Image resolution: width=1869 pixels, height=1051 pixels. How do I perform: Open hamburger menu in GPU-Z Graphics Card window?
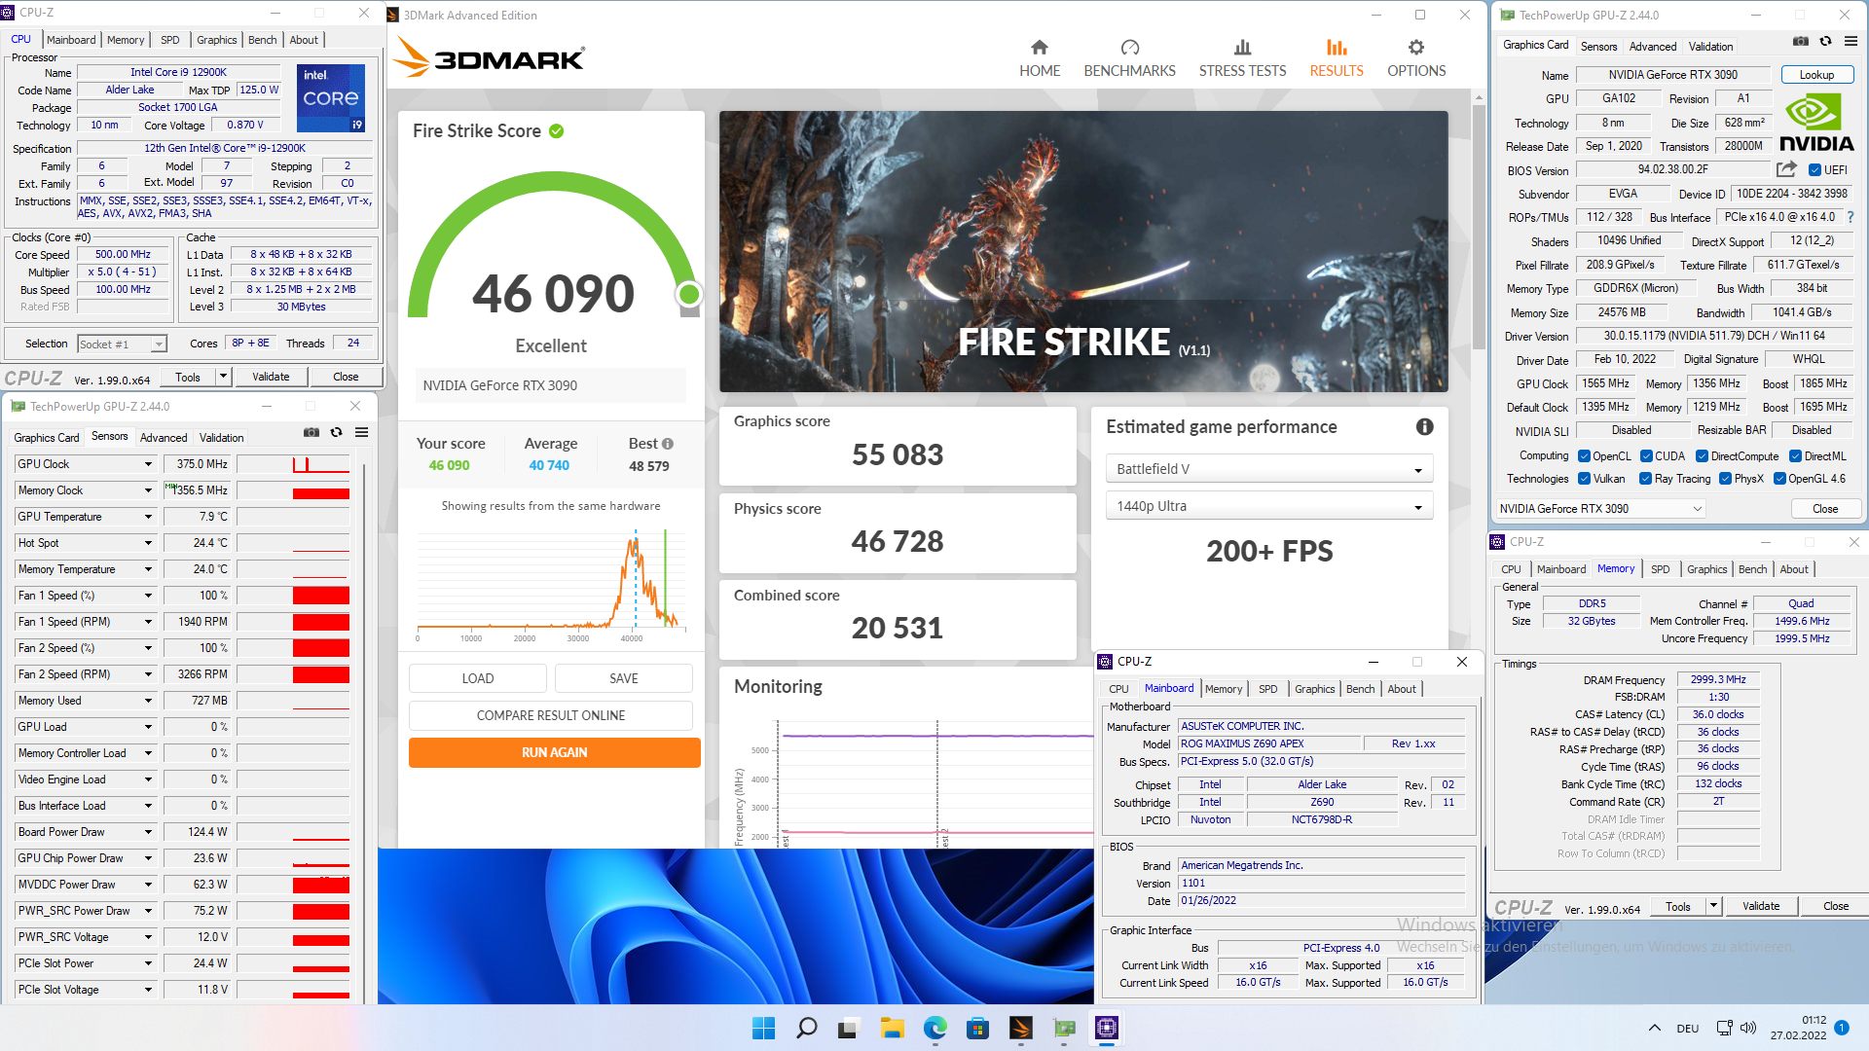pos(1851,42)
